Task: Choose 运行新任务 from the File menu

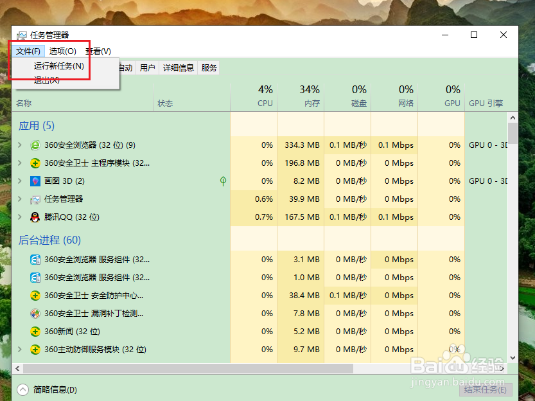Action: [59, 66]
